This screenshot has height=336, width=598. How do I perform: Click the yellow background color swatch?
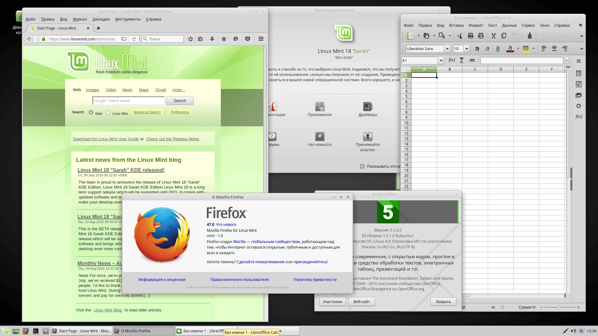click(526, 49)
